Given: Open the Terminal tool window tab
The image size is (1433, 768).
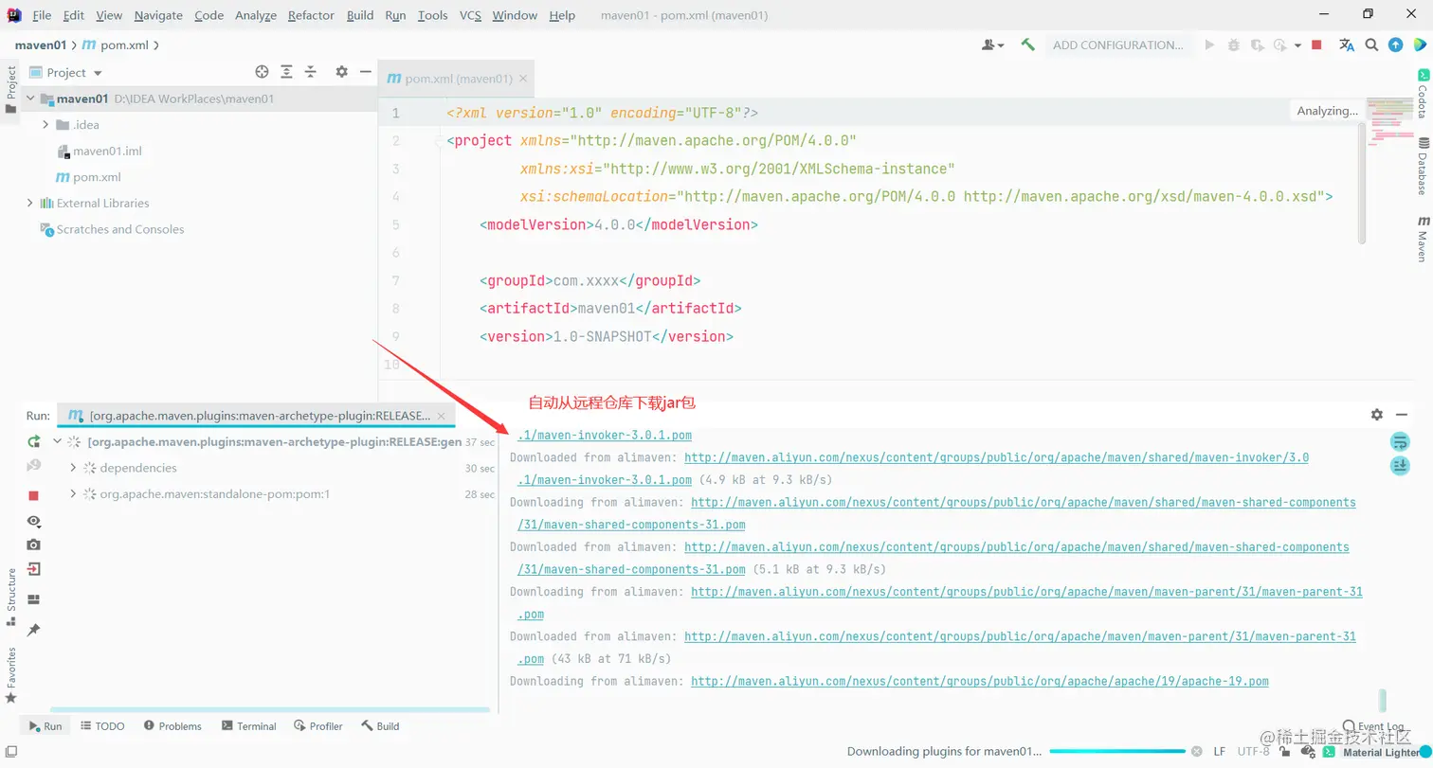Looking at the screenshot, I should 248,726.
